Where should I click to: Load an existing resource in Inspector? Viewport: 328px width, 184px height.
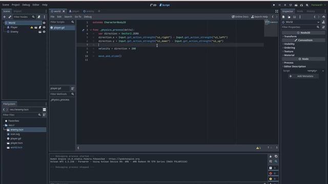(289, 17)
